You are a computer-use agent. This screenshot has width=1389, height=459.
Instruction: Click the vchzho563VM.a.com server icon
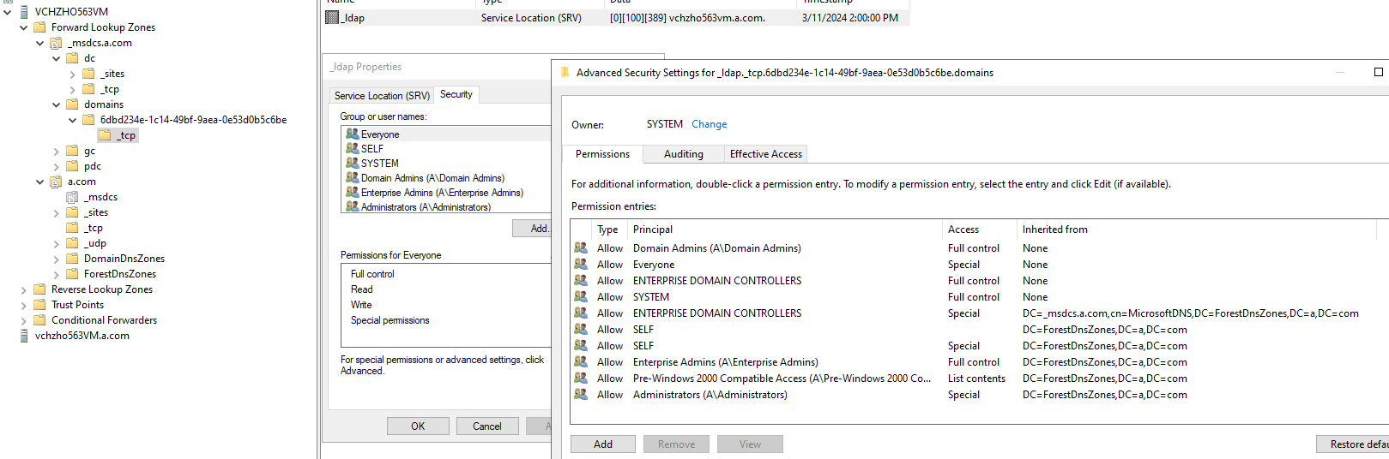24,336
